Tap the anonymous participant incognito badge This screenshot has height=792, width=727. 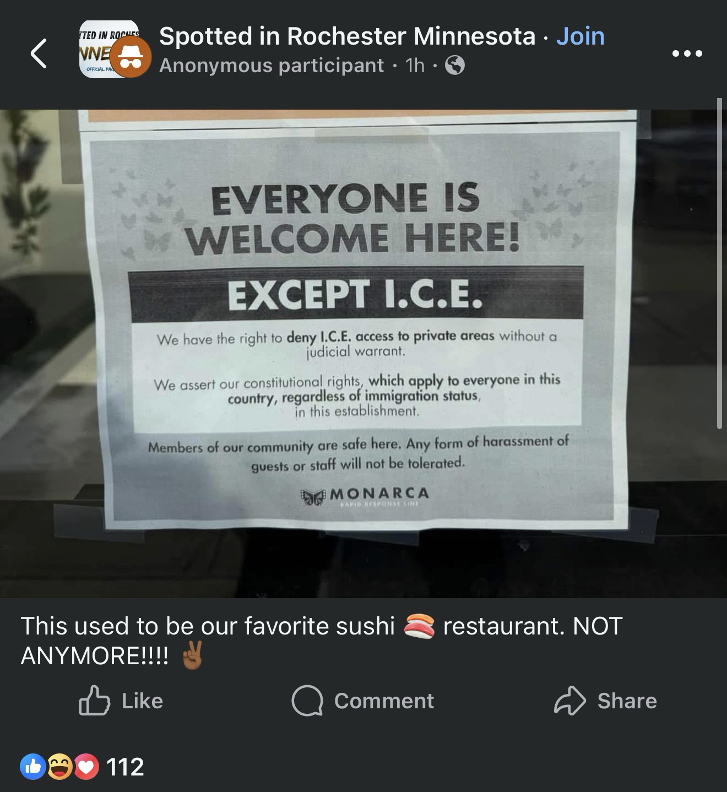coord(131,58)
